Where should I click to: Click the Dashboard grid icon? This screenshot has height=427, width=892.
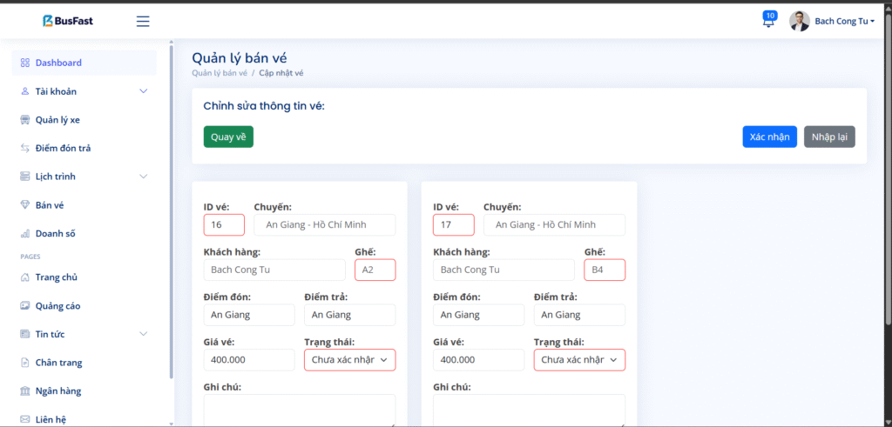point(25,63)
